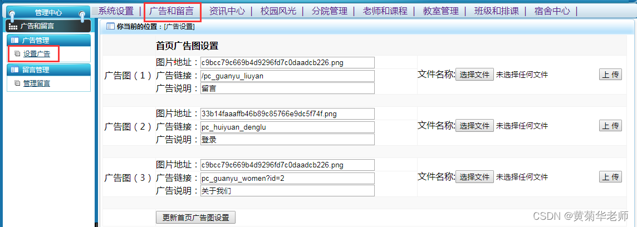Select the 分院管理 tab
This screenshot has width=637, height=227.
330,11
